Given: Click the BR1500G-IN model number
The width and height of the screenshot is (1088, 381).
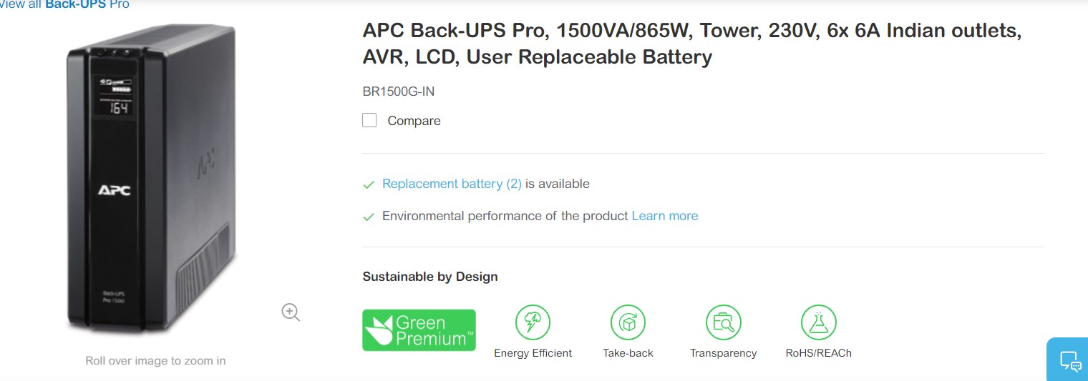Looking at the screenshot, I should [398, 91].
